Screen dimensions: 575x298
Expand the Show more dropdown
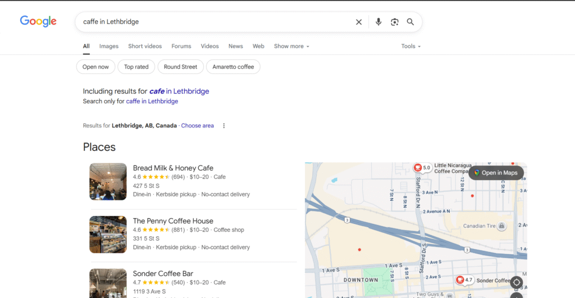(291, 46)
